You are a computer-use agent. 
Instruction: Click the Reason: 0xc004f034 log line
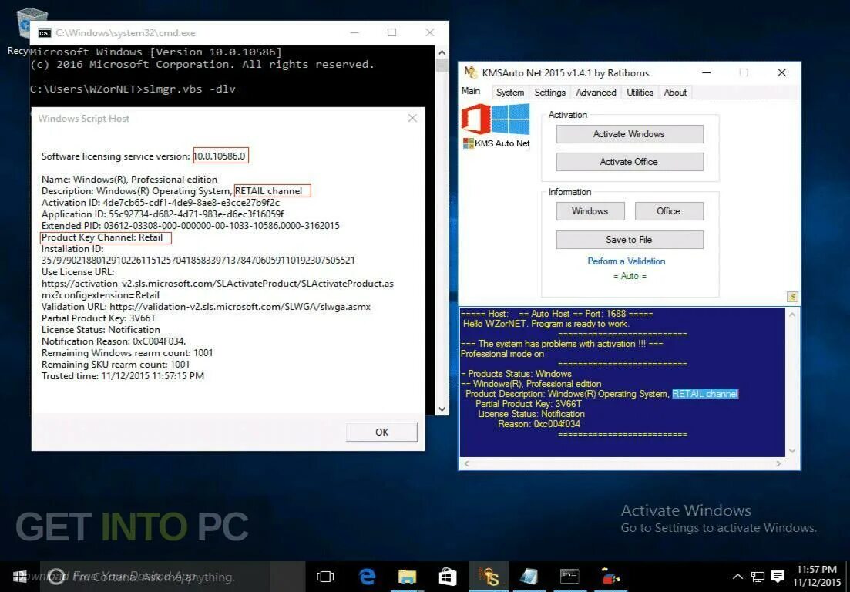539,423
